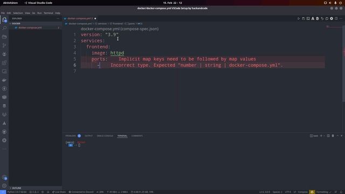345x194 pixels.
Task: Open the GNOME power menu icon
Action: point(340,3)
